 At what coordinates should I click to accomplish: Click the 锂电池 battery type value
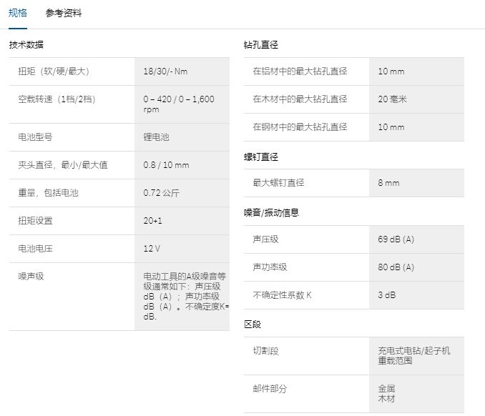pos(156,137)
